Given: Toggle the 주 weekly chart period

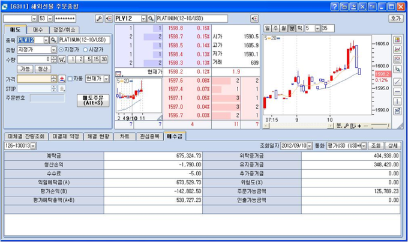Looking at the screenshot, I should 275,28.
